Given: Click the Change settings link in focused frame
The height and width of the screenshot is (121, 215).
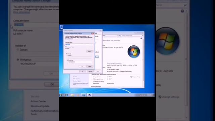Looking at the screenshot, I should (x=135, y=77).
